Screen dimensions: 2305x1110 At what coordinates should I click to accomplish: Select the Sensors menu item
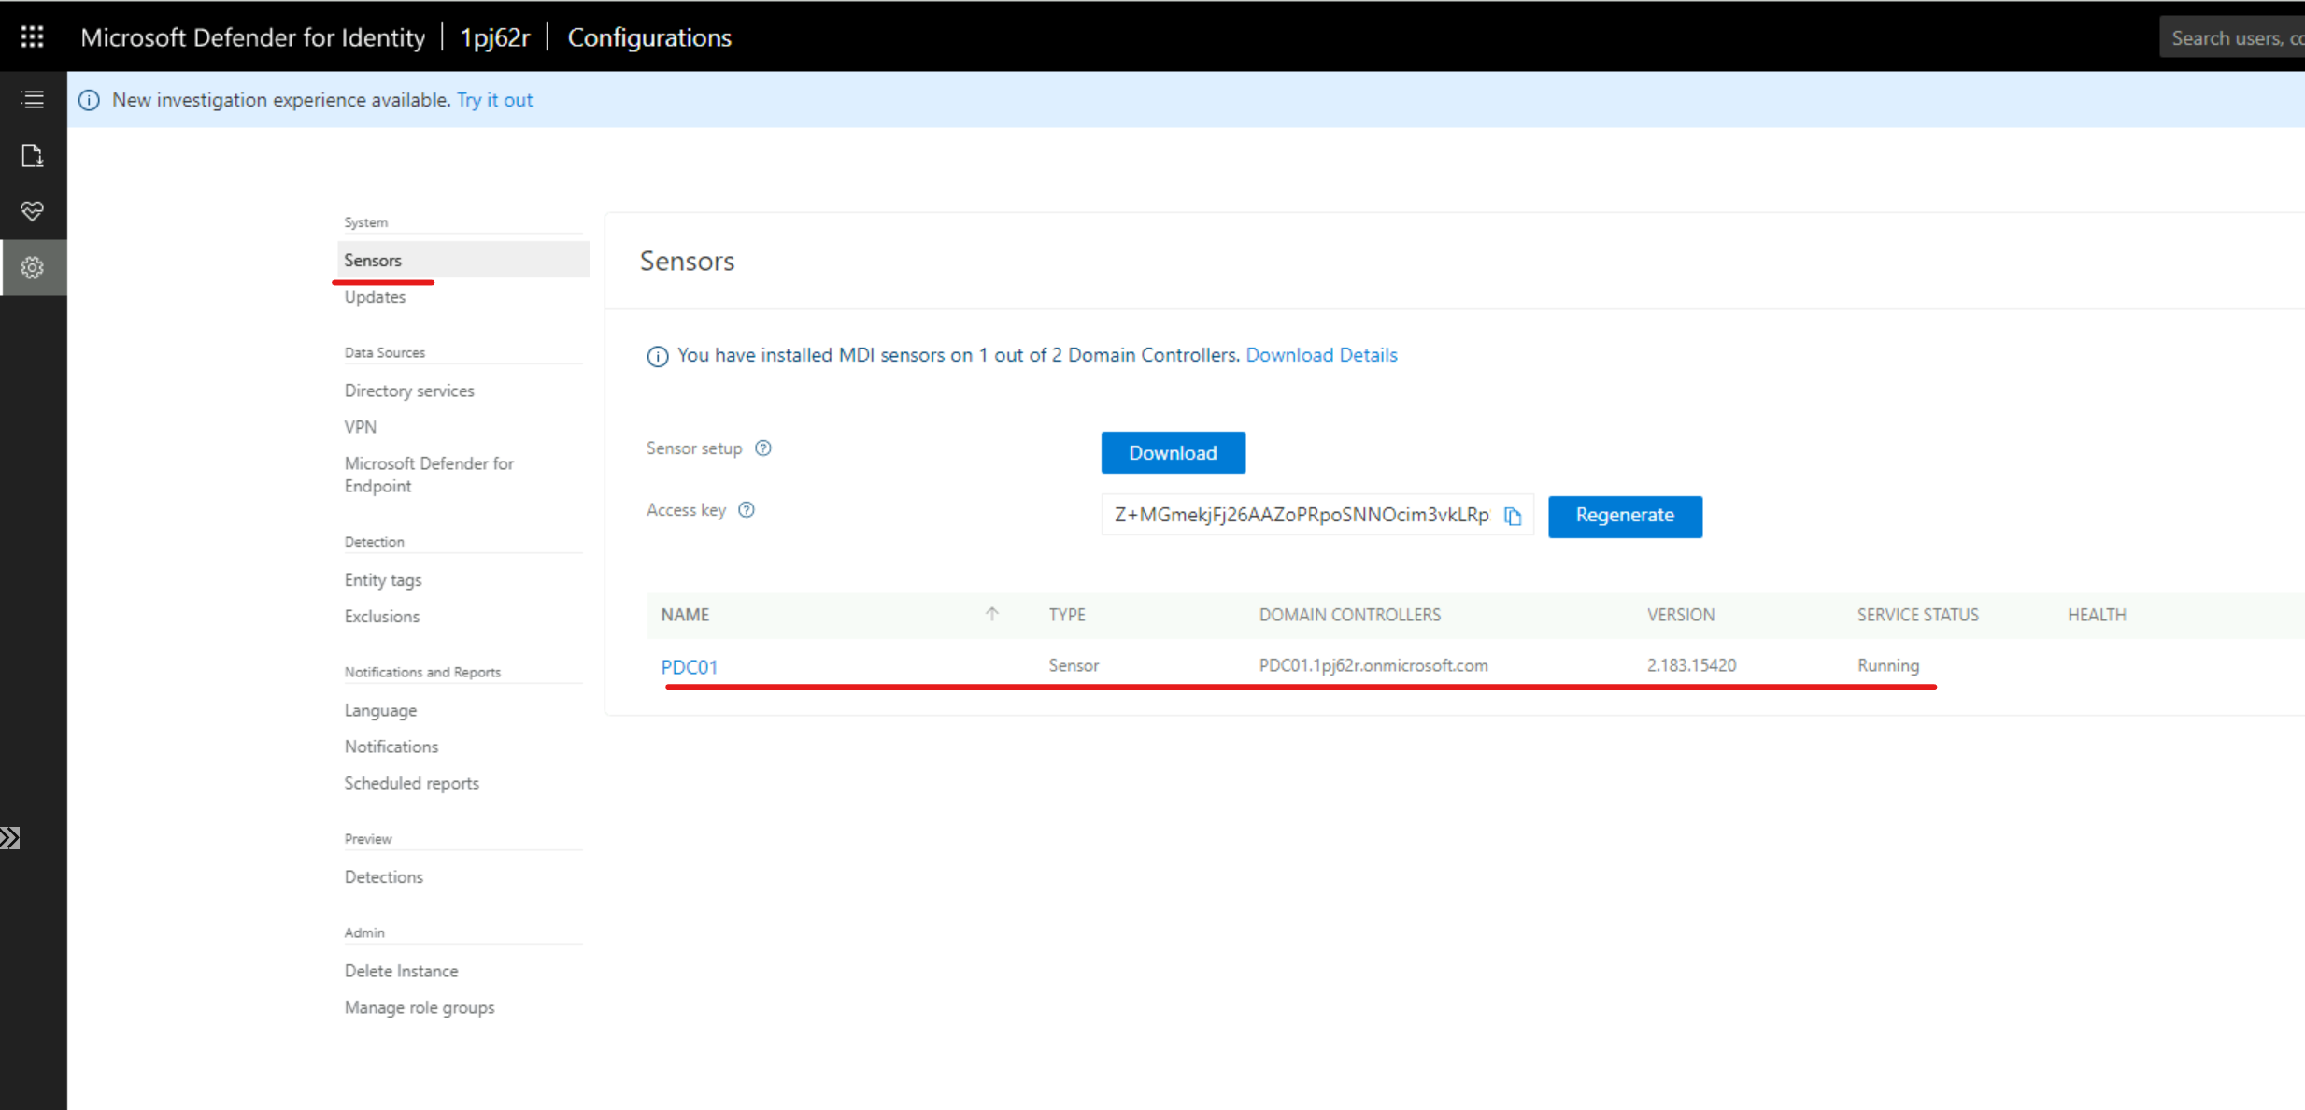point(373,260)
